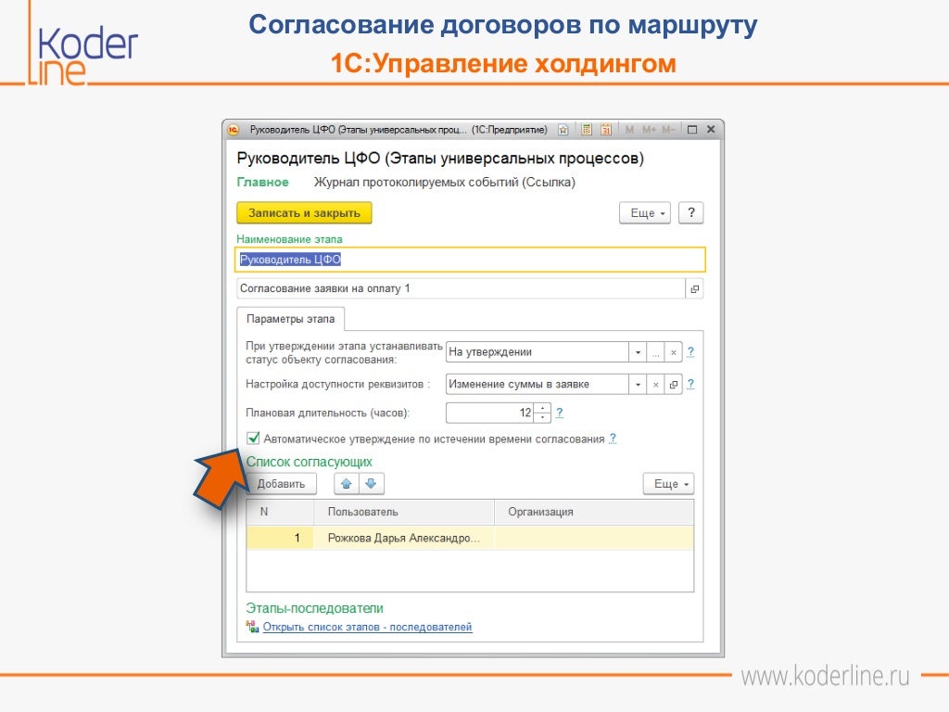Click the 1C application logo icon
The height and width of the screenshot is (712, 949).
(234, 130)
